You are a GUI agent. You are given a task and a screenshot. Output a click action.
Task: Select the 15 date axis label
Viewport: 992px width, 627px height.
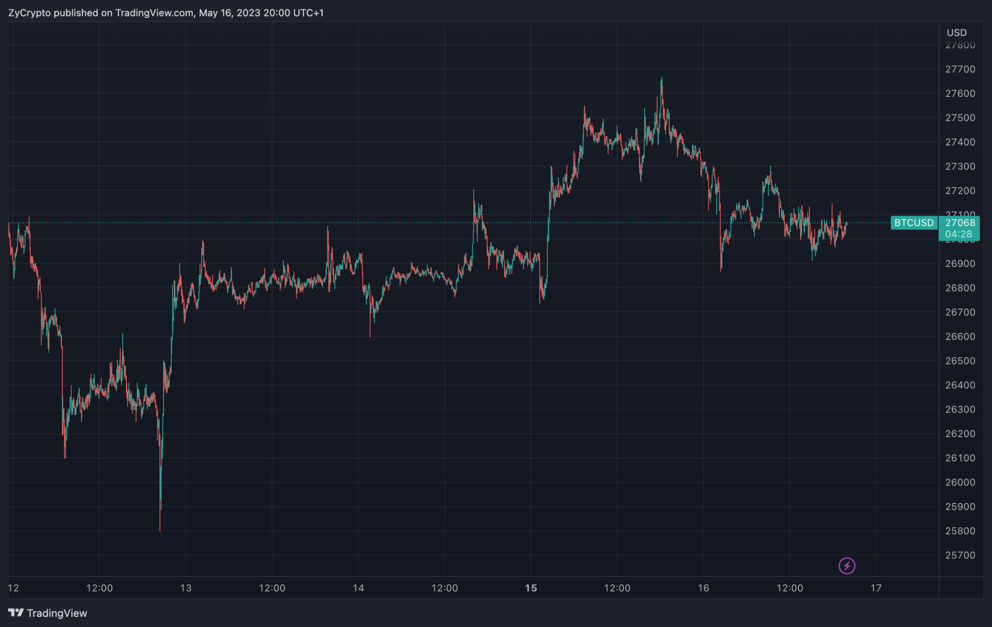click(x=531, y=588)
